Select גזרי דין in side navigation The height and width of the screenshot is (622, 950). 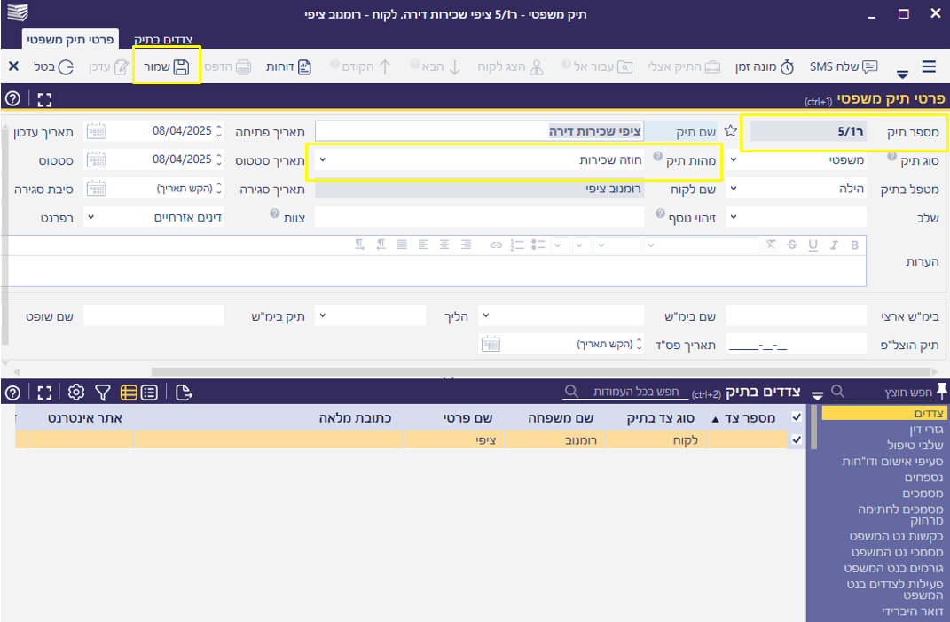(x=926, y=430)
